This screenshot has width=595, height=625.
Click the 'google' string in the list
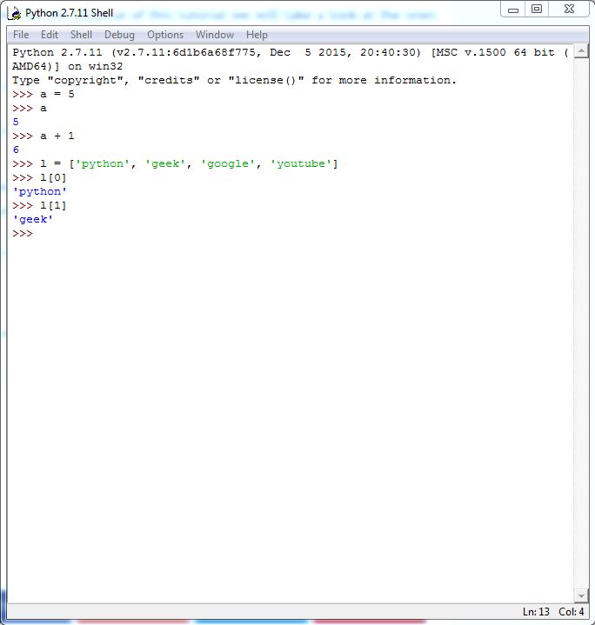point(228,163)
